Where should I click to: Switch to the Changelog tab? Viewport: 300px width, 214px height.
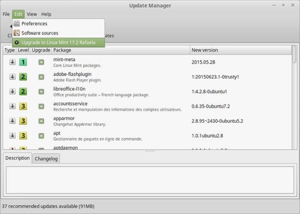[46, 159]
